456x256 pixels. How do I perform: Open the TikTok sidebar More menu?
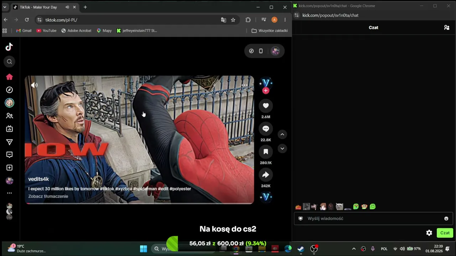pyautogui.click(x=10, y=193)
